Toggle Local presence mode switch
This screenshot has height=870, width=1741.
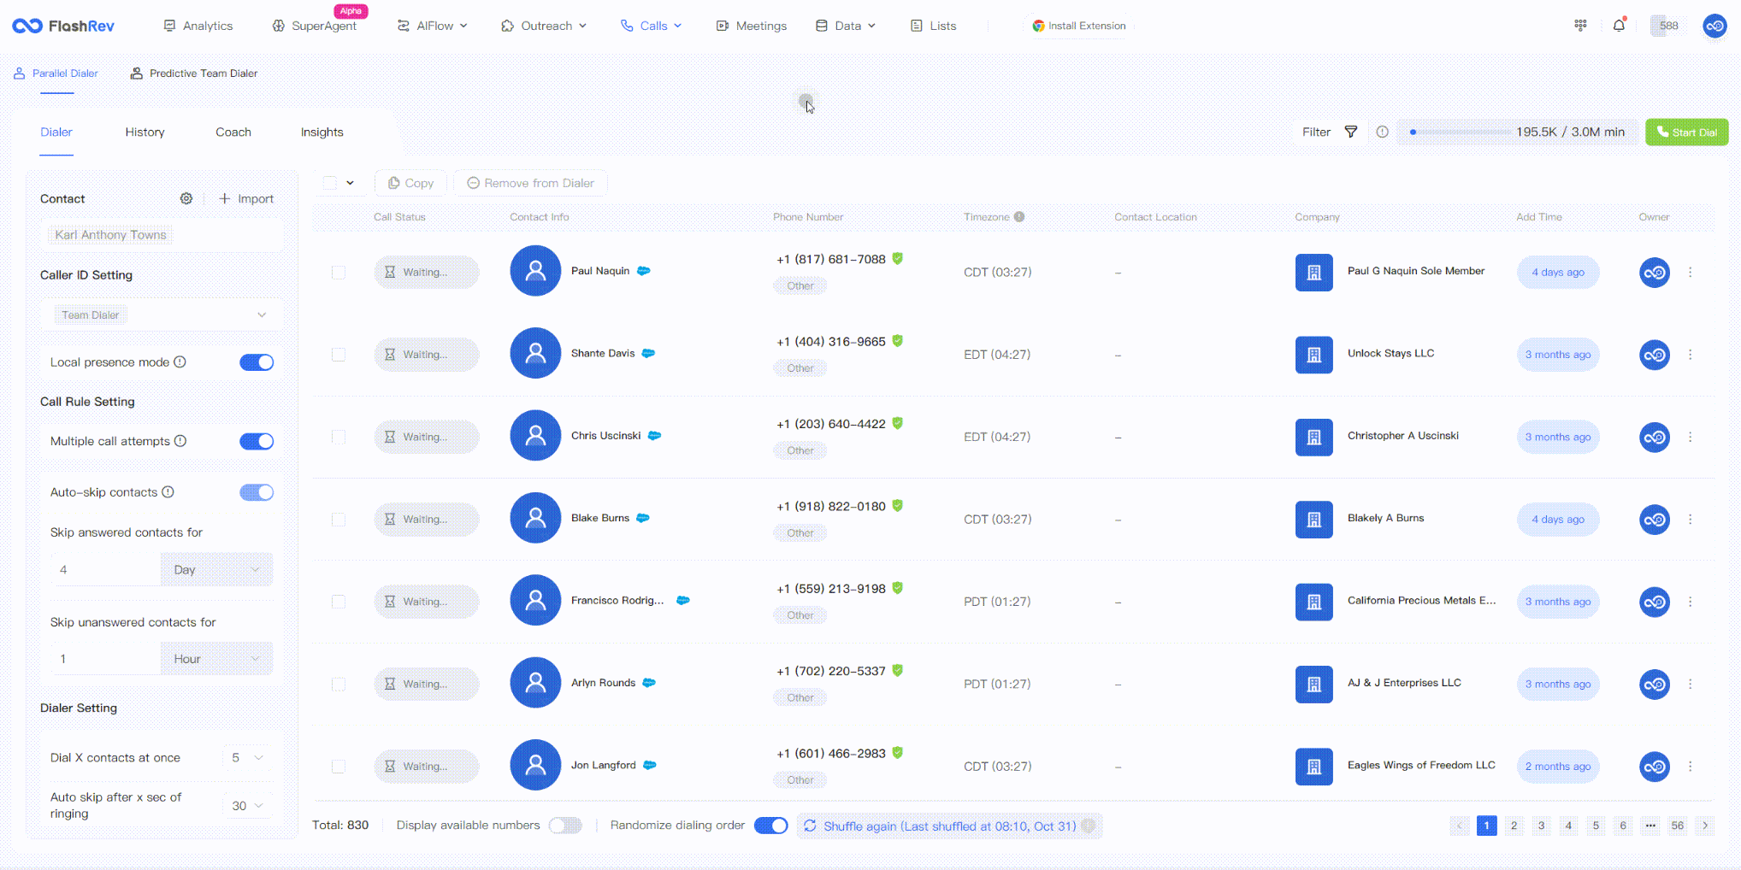(257, 362)
